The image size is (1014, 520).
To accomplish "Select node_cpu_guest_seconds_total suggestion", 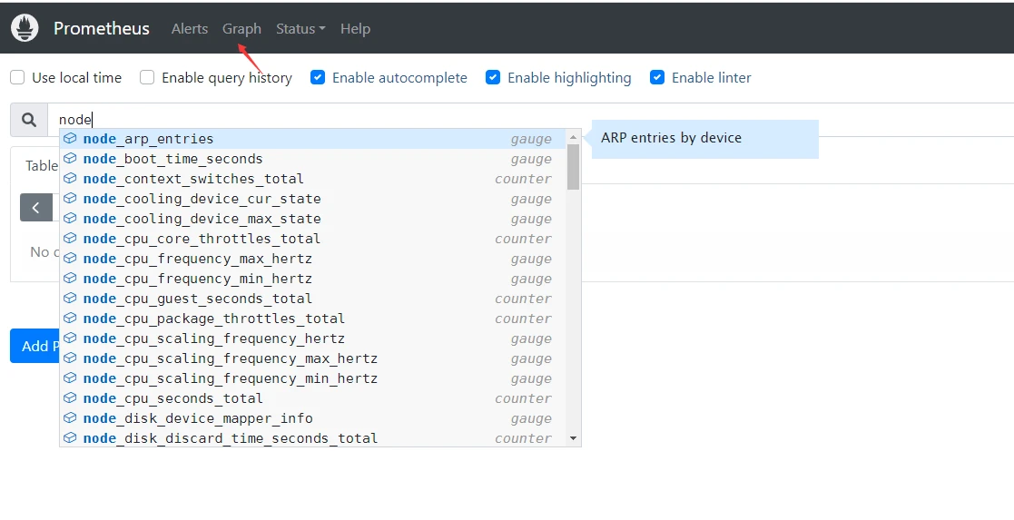I will click(313, 299).
